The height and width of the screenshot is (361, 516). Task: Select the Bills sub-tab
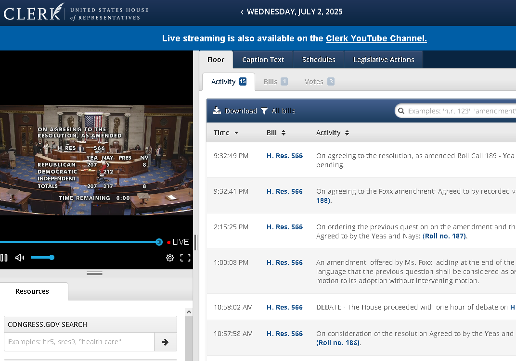[x=275, y=82]
